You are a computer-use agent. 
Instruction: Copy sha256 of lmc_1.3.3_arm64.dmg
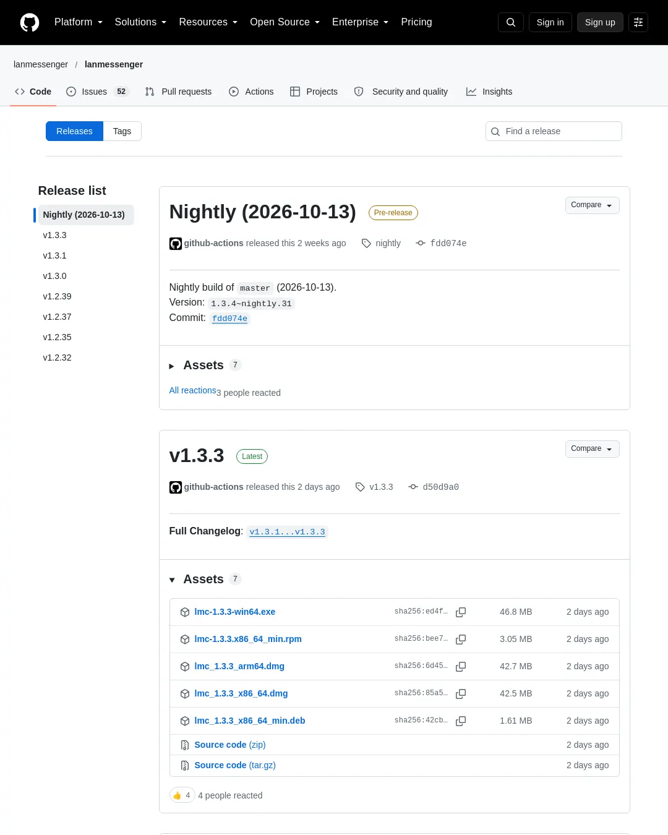click(461, 667)
